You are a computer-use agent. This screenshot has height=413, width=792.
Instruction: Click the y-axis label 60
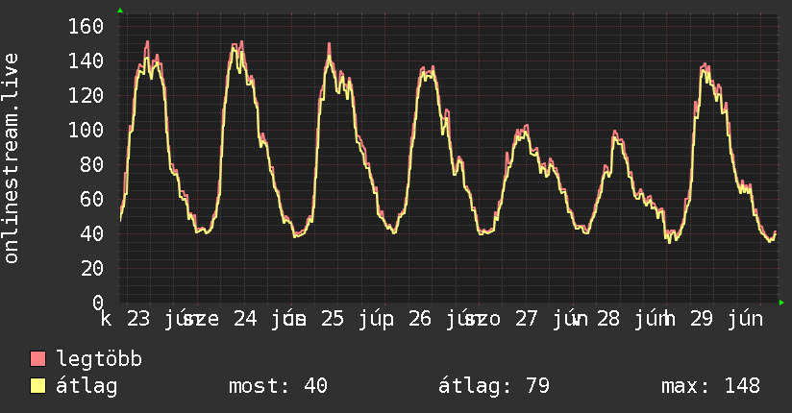pos(92,200)
